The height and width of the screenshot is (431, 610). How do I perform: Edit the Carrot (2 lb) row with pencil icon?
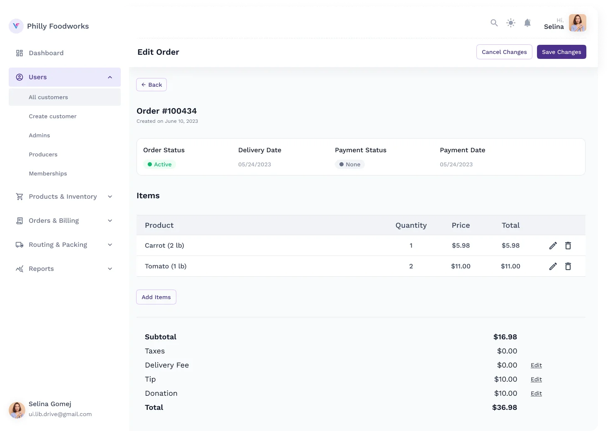tap(553, 246)
